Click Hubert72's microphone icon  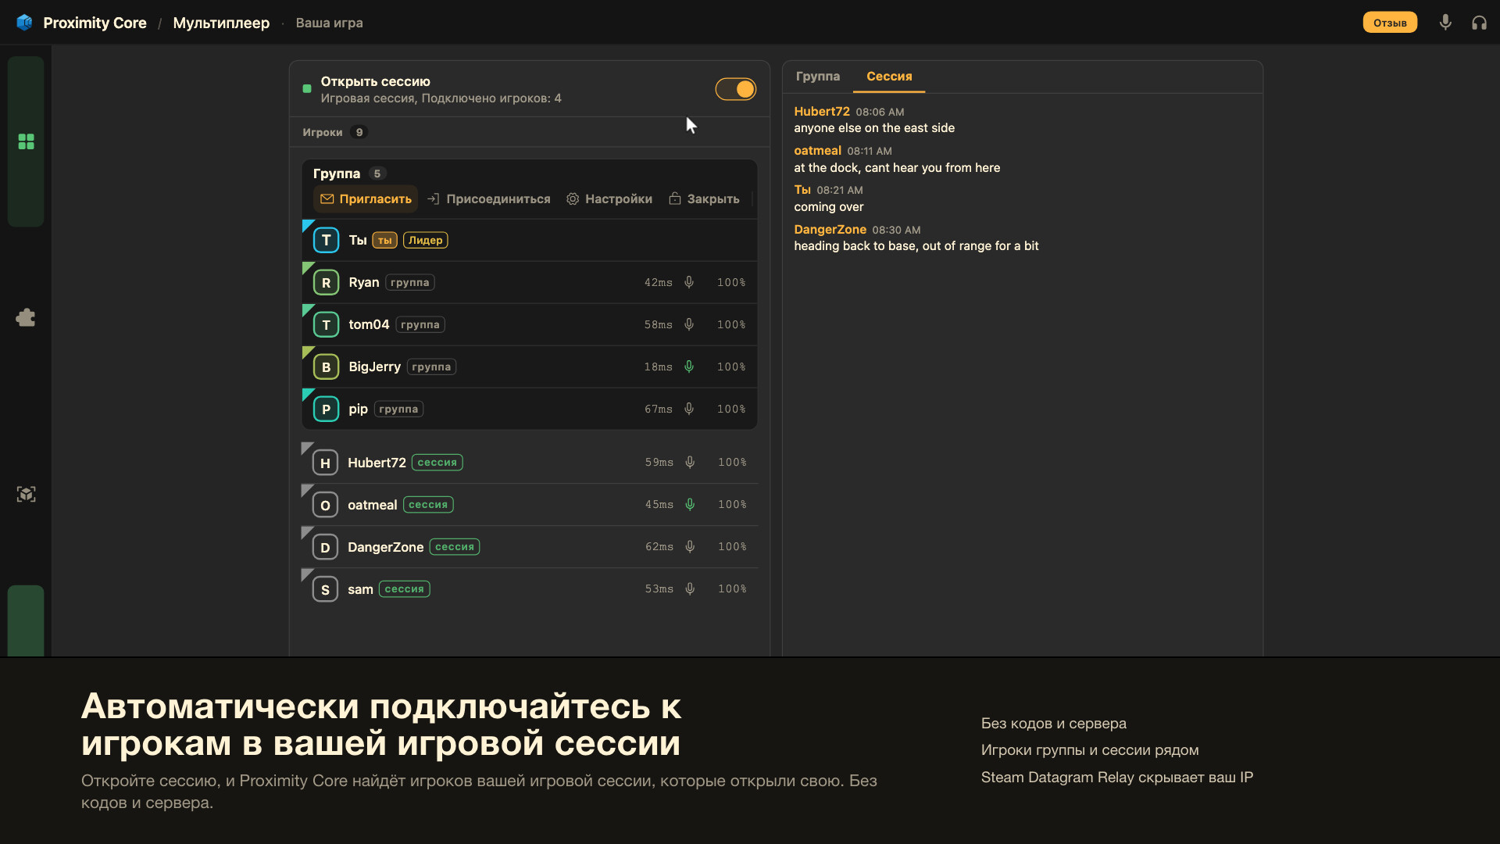(690, 463)
